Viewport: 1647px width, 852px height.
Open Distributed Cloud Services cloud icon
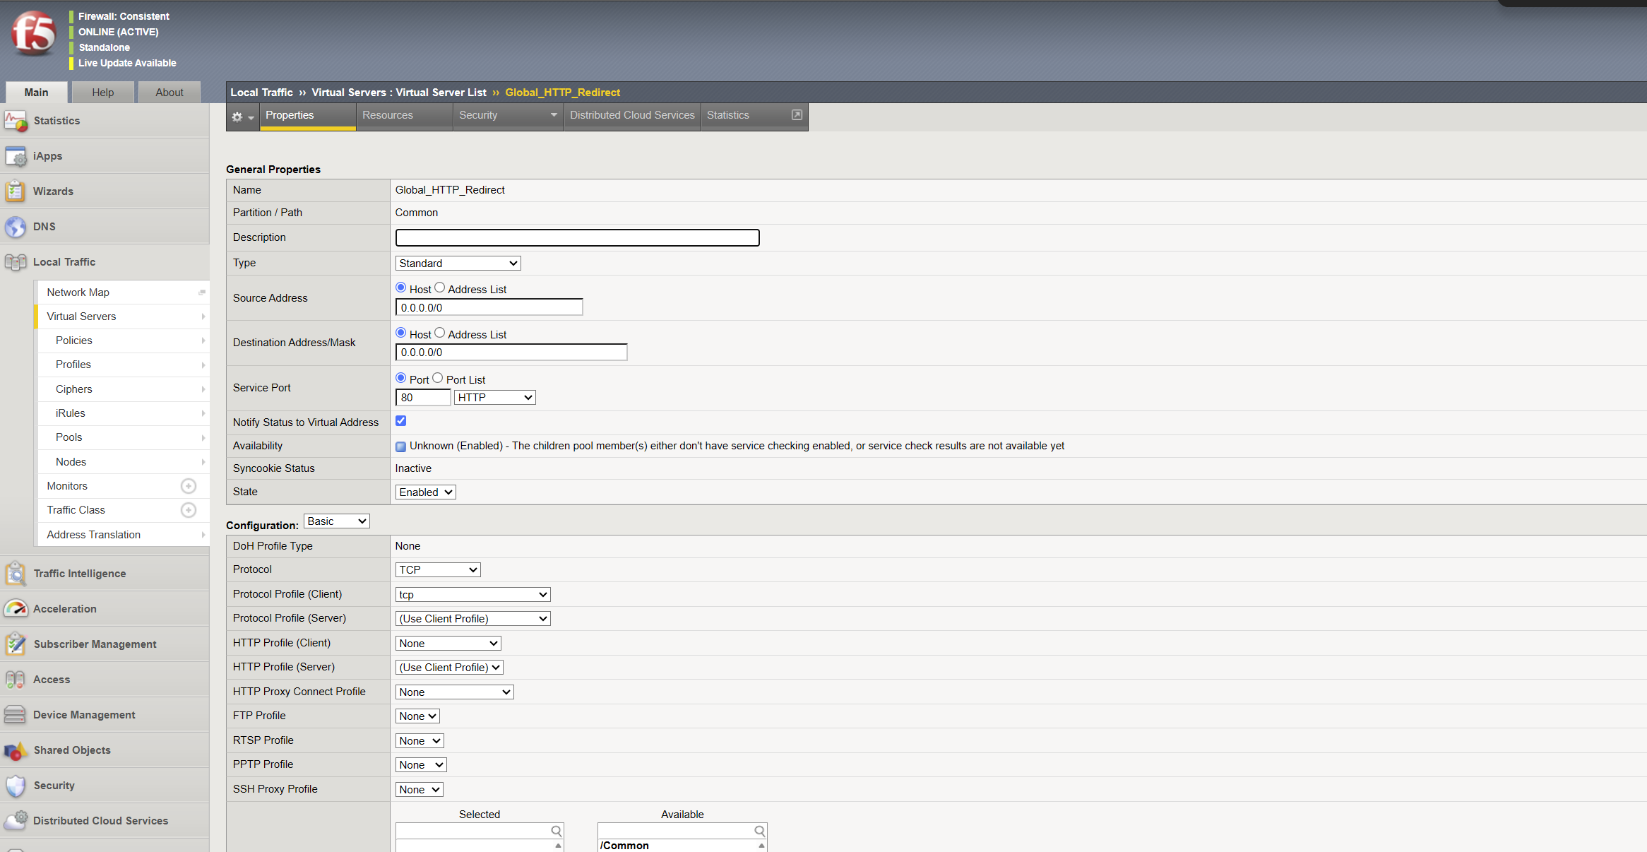16,821
